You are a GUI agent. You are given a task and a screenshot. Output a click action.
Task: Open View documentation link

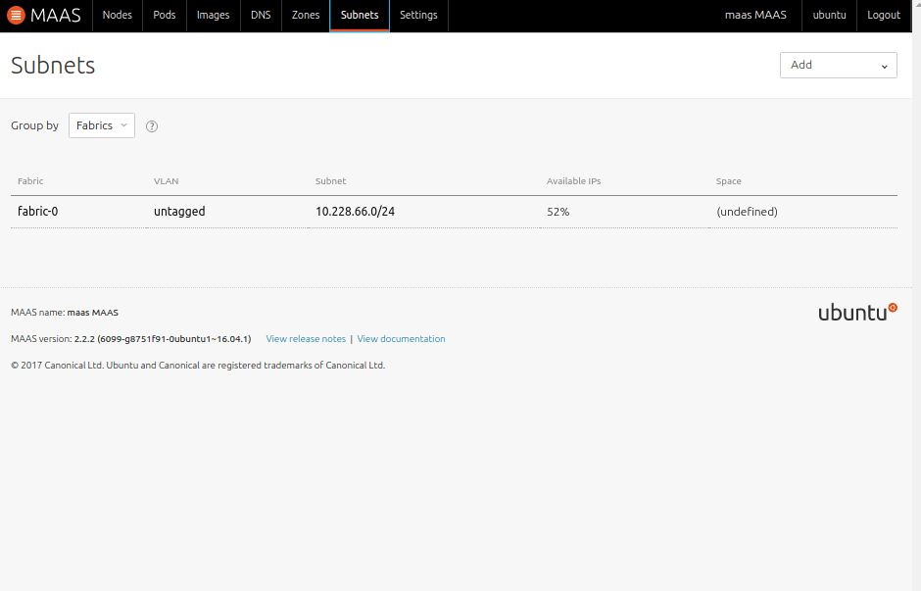401,339
